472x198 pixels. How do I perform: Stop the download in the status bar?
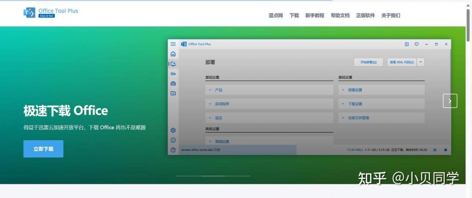[445, 150]
